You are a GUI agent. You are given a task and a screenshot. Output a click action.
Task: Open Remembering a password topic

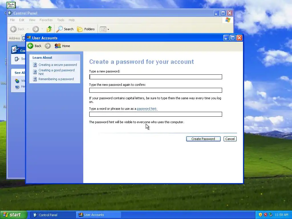(56, 79)
